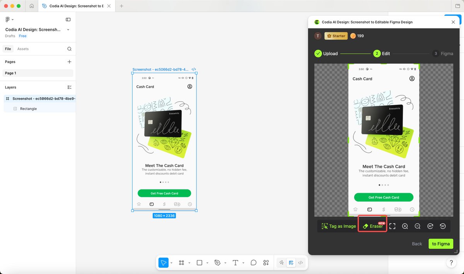The width and height of the screenshot is (464, 274).
Task: Activate the Eraser tool
Action: pyautogui.click(x=372, y=226)
